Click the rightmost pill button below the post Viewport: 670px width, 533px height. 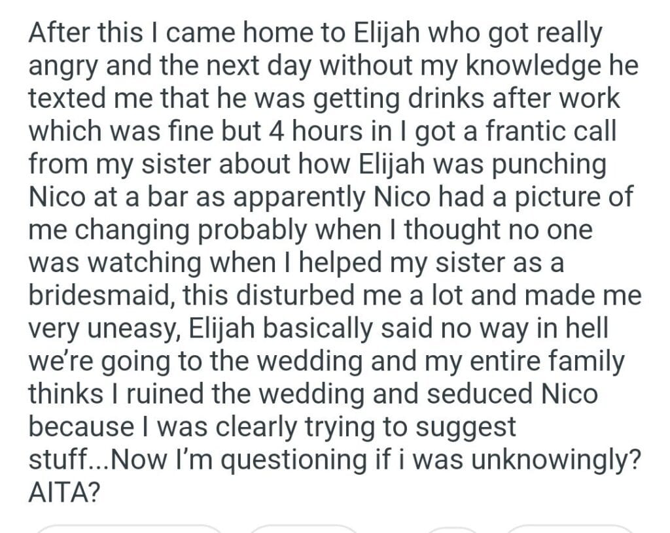point(571,528)
